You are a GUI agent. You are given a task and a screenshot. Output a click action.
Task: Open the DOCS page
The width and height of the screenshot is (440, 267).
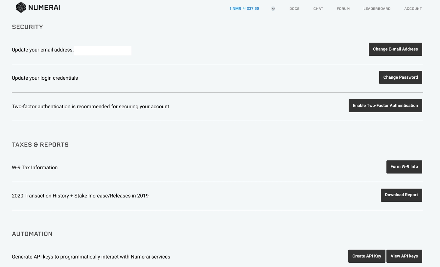coord(294,9)
